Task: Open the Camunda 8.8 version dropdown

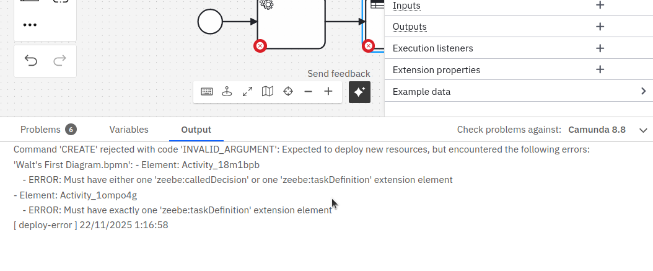Action: 643,130
